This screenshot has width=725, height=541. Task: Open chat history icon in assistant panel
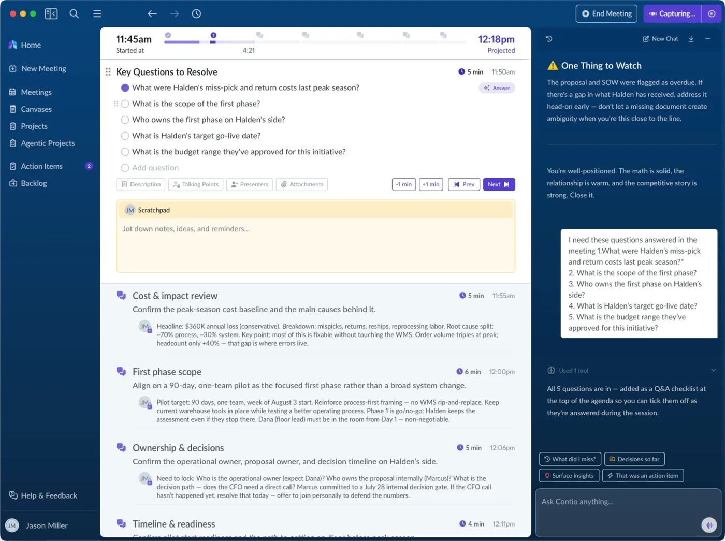(x=549, y=39)
